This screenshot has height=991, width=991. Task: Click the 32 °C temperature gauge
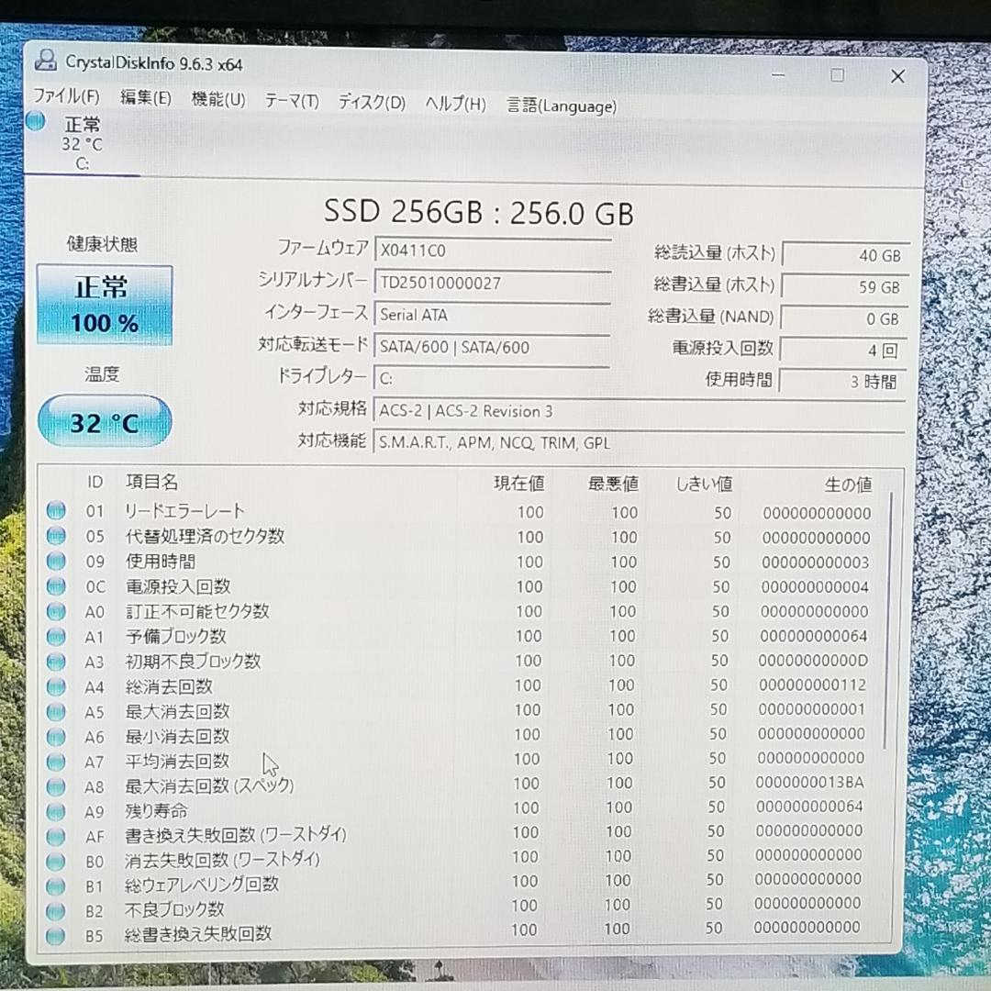pos(104,420)
